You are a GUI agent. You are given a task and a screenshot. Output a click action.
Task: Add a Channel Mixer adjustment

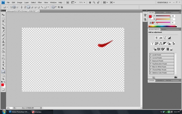pos(173,43)
